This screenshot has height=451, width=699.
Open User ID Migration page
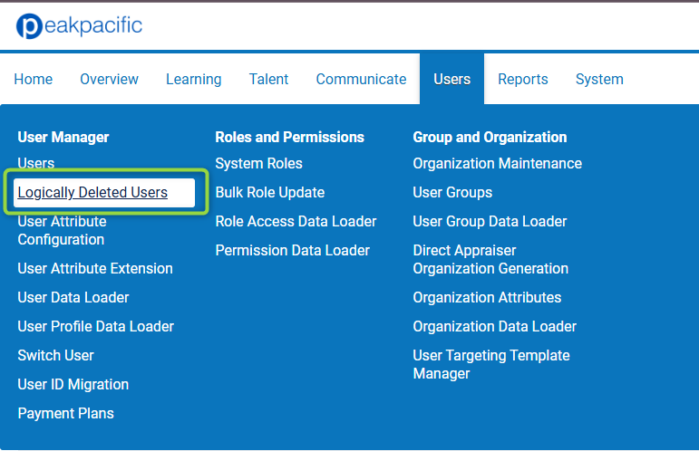[73, 384]
